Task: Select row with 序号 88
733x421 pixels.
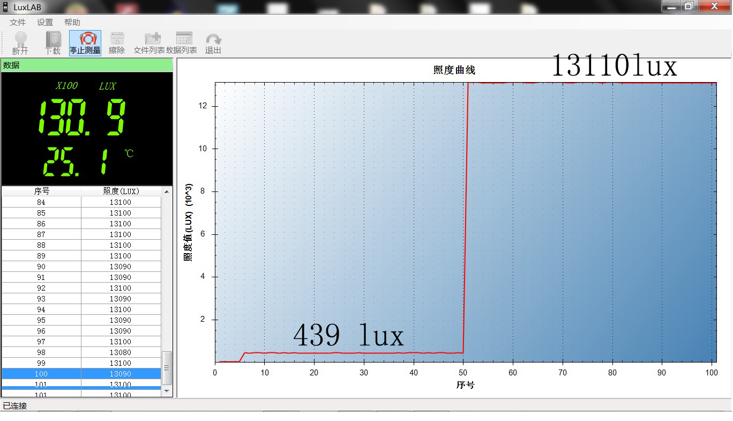Action: (81, 245)
